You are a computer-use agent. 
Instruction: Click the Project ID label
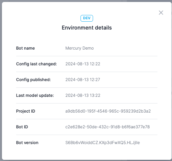tap(26, 111)
